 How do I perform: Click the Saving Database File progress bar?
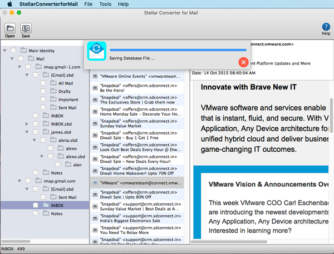point(178,50)
